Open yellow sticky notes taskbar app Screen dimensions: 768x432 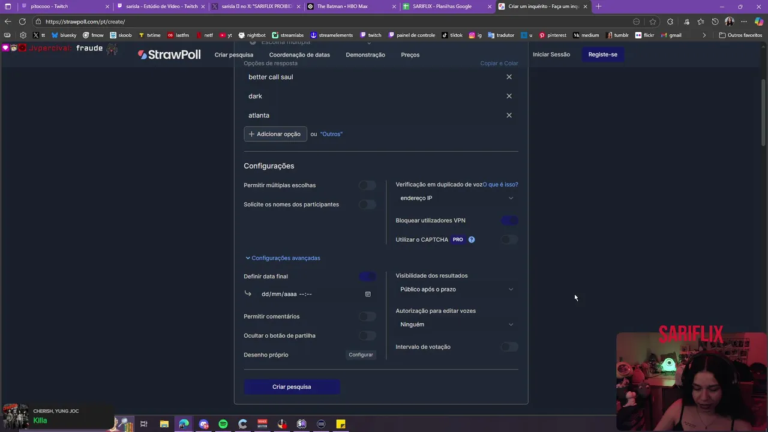pos(341,424)
